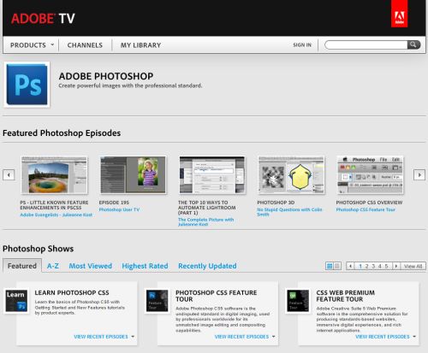This screenshot has width=428, height=353.
Task: Go to shows page 5
Action: 386,266
